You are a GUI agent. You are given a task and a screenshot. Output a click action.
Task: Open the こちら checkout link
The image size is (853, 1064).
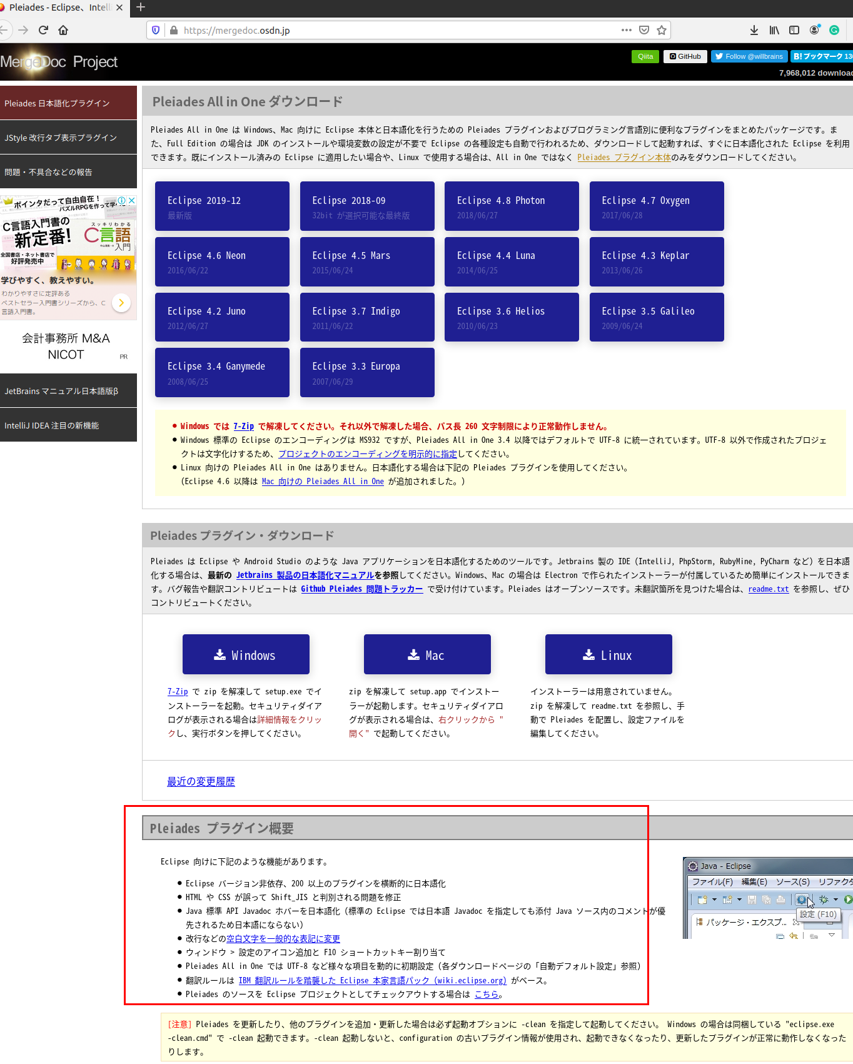(487, 995)
